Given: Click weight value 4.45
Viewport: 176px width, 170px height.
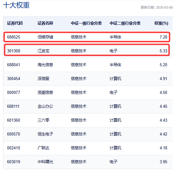Looking at the screenshot, I should tap(163, 106).
